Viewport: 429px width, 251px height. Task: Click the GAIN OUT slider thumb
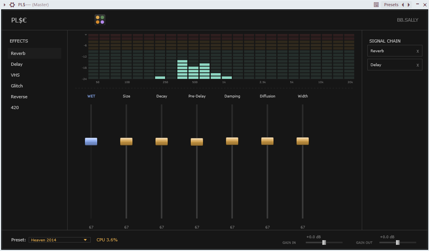398,242
